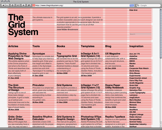Open The Typographic Grid book link
This screenshot has height=130, width=162.
(x=67, y=55)
